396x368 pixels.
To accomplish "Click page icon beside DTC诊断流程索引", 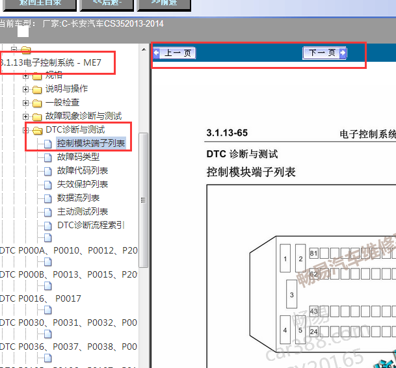I will click(x=47, y=226).
